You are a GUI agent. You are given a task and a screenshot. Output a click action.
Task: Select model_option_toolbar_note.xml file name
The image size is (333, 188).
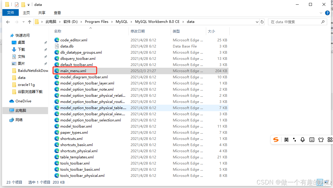(x=87, y=89)
